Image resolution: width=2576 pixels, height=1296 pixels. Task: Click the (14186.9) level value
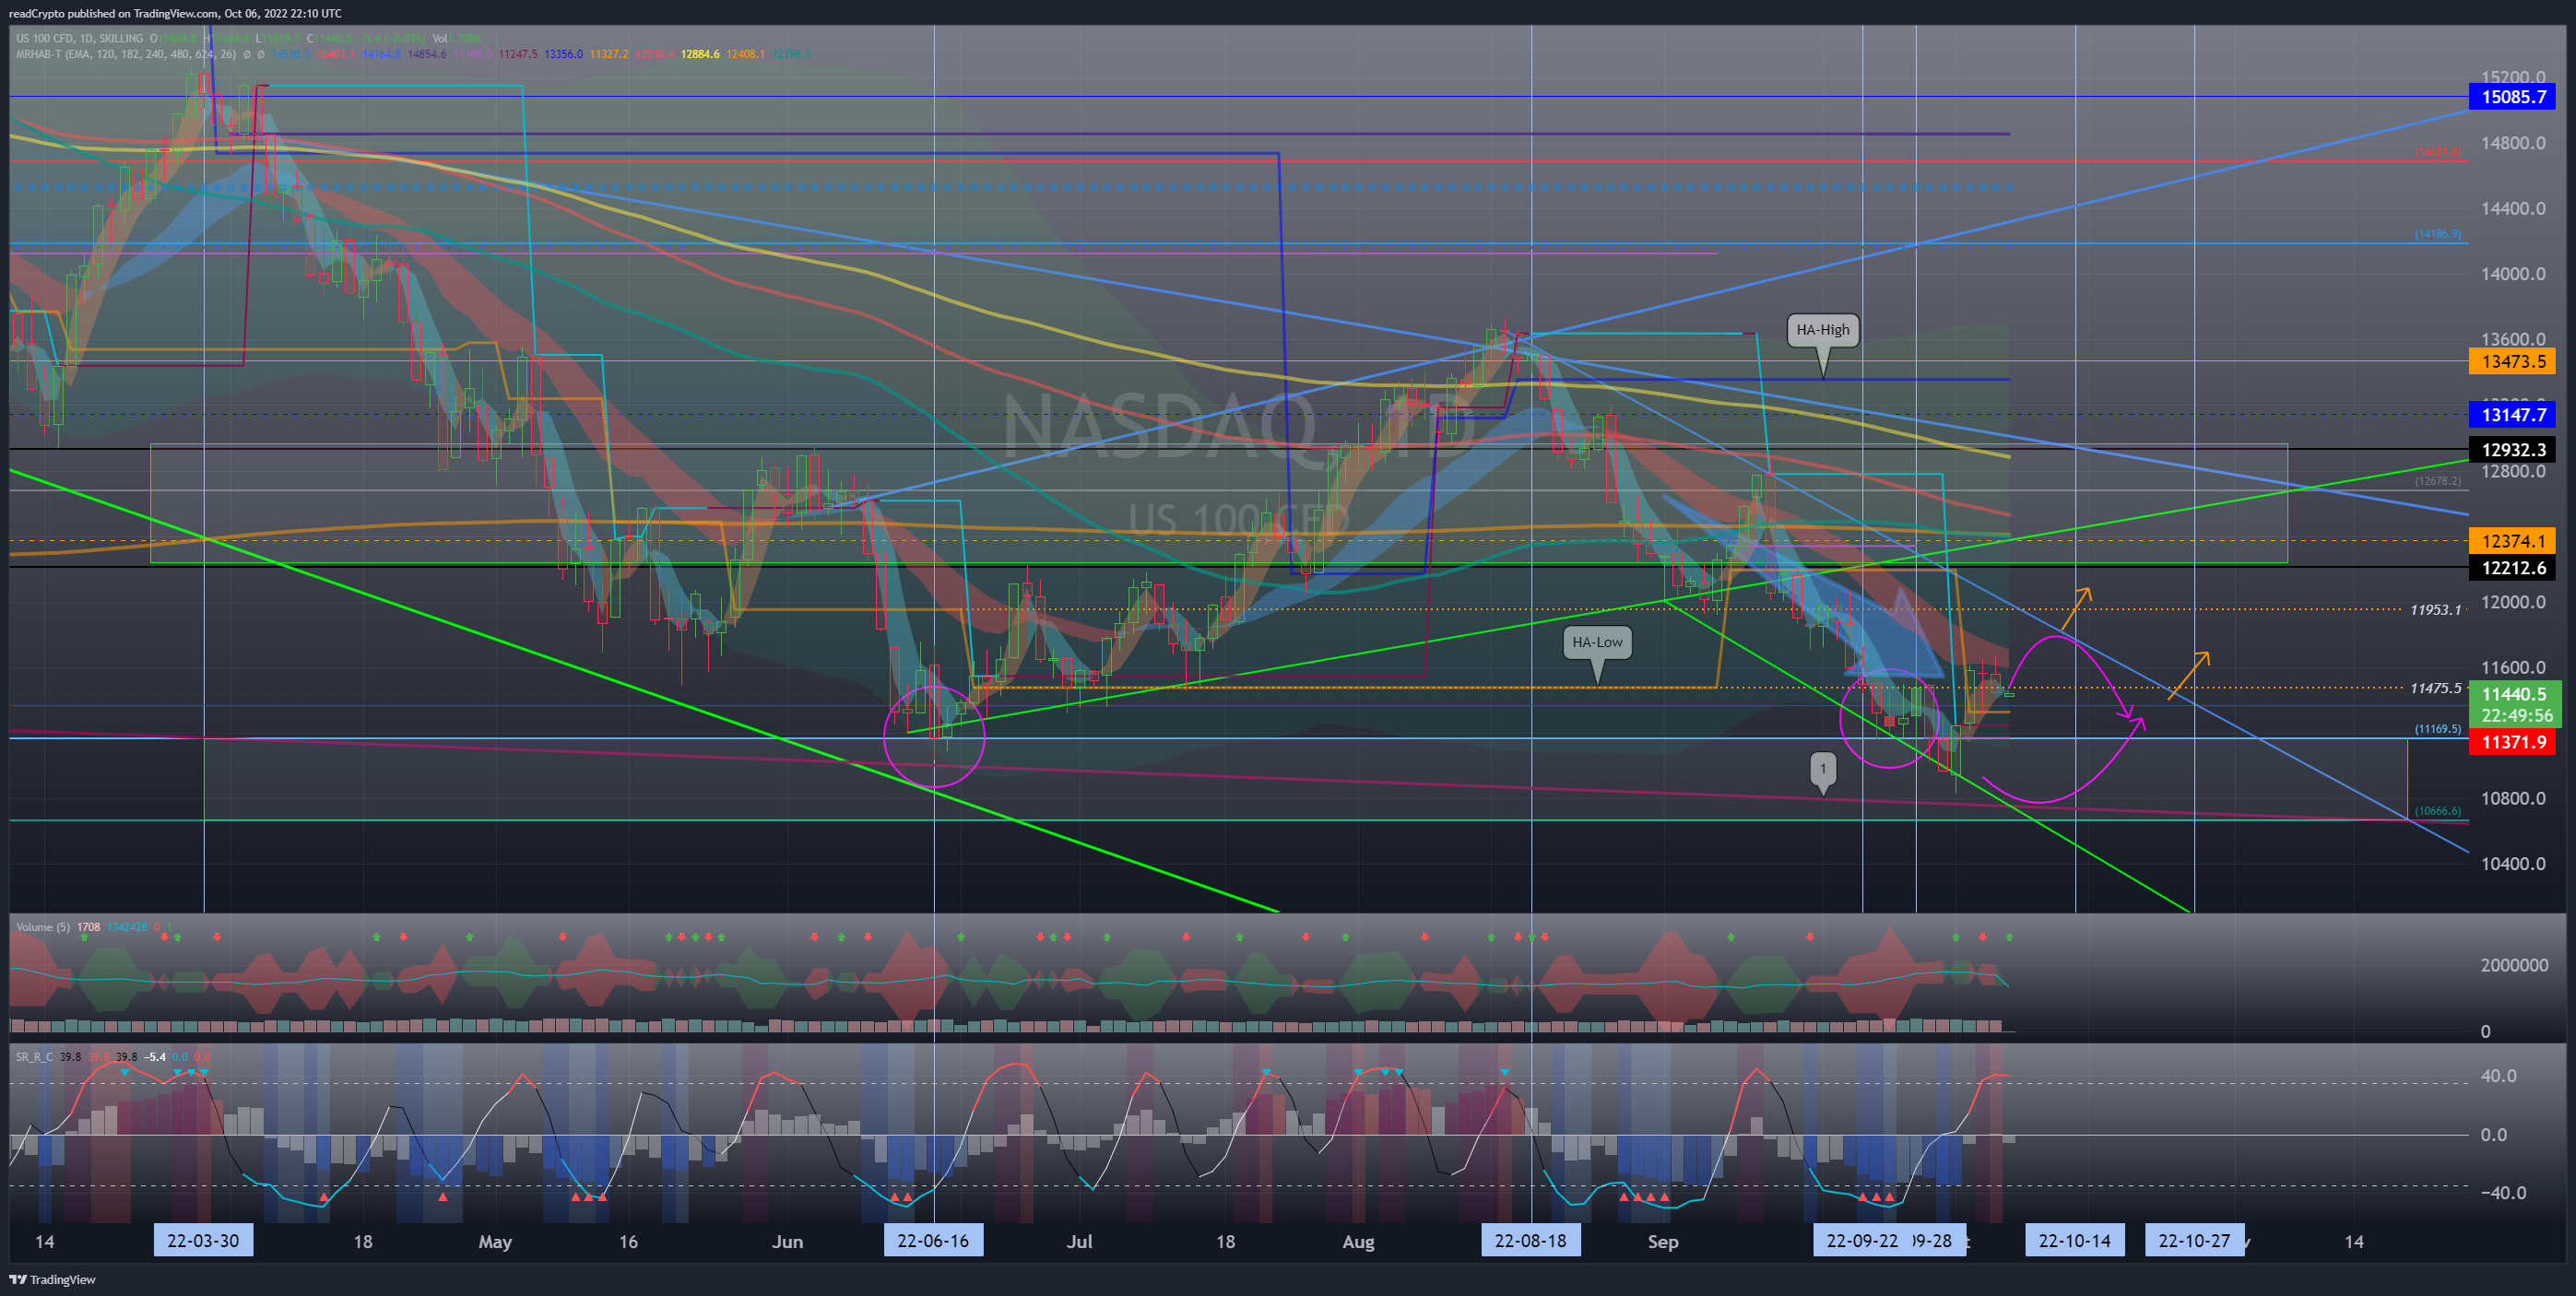click(x=2438, y=234)
